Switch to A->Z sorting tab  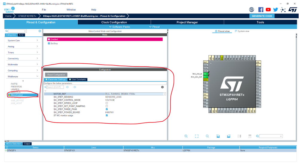click(21, 35)
